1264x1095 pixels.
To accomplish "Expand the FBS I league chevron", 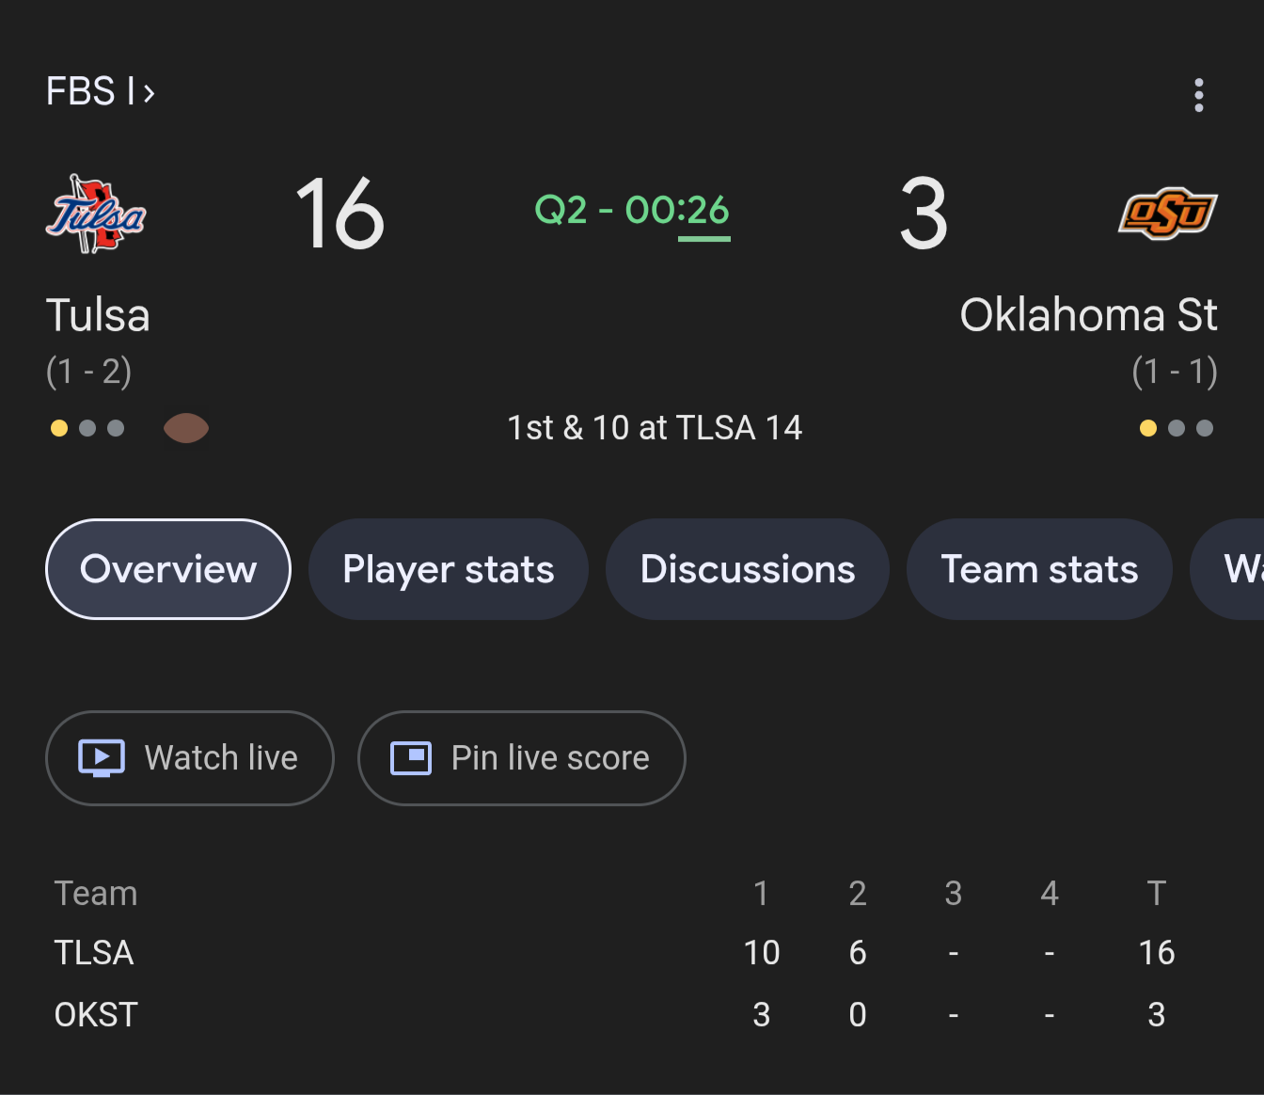I will [x=149, y=93].
